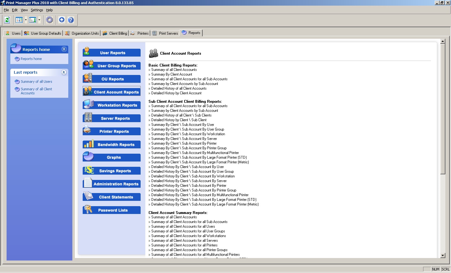Collapse the Last reports panel
This screenshot has height=273, width=451.
click(x=64, y=72)
